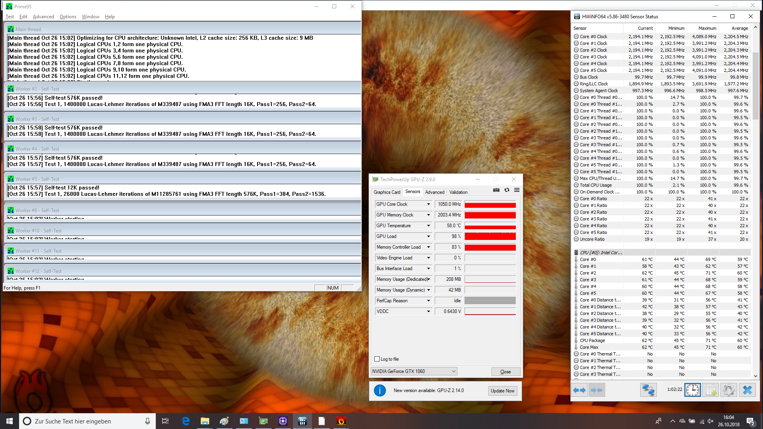Expand the PerfCap Reason dropdown

(x=428, y=301)
